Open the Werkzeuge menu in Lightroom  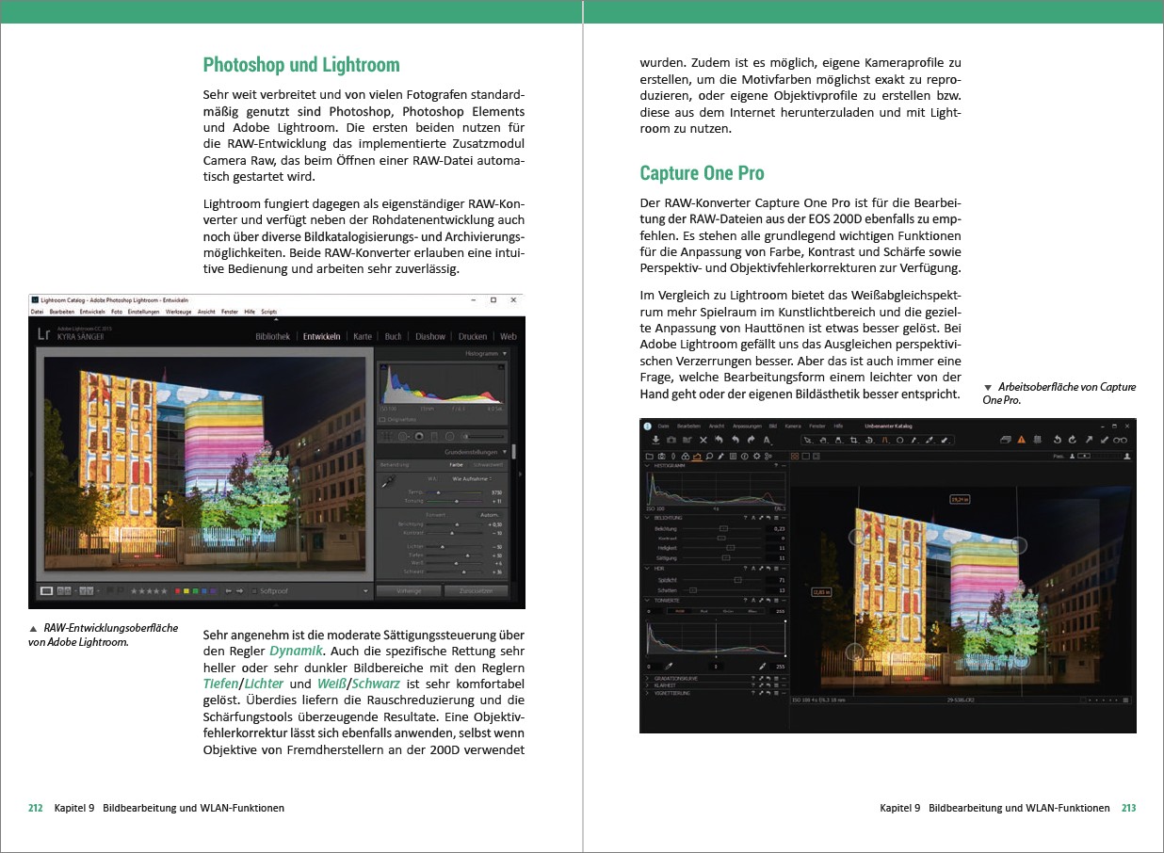pyautogui.click(x=179, y=311)
